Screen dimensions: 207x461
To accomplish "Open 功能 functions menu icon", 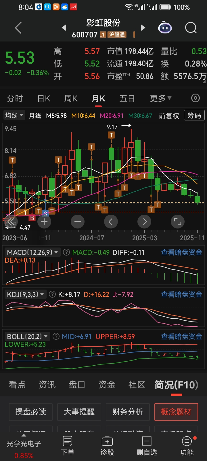I will (187, 446).
